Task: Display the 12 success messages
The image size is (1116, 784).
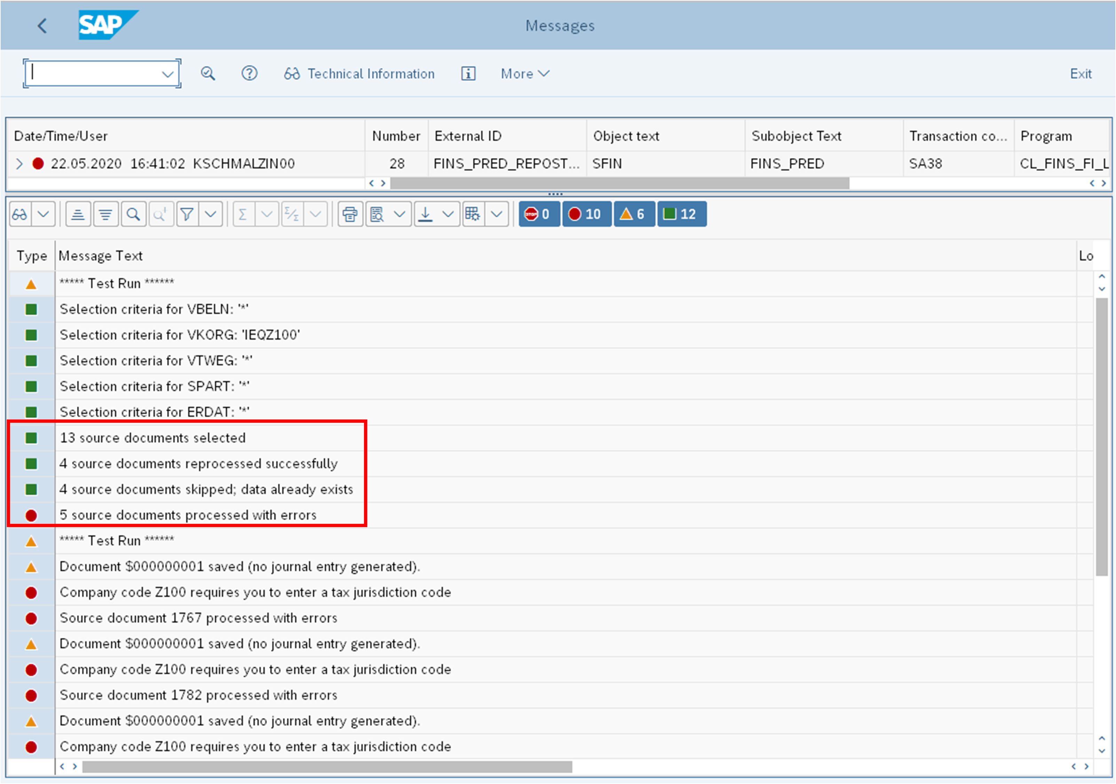Action: [681, 214]
